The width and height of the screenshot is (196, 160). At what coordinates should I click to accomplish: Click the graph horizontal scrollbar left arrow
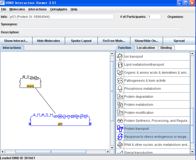click(2, 152)
